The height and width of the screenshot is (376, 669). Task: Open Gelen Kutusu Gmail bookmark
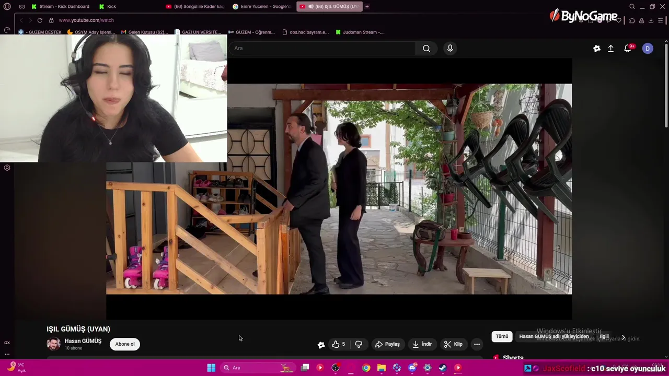tap(144, 32)
